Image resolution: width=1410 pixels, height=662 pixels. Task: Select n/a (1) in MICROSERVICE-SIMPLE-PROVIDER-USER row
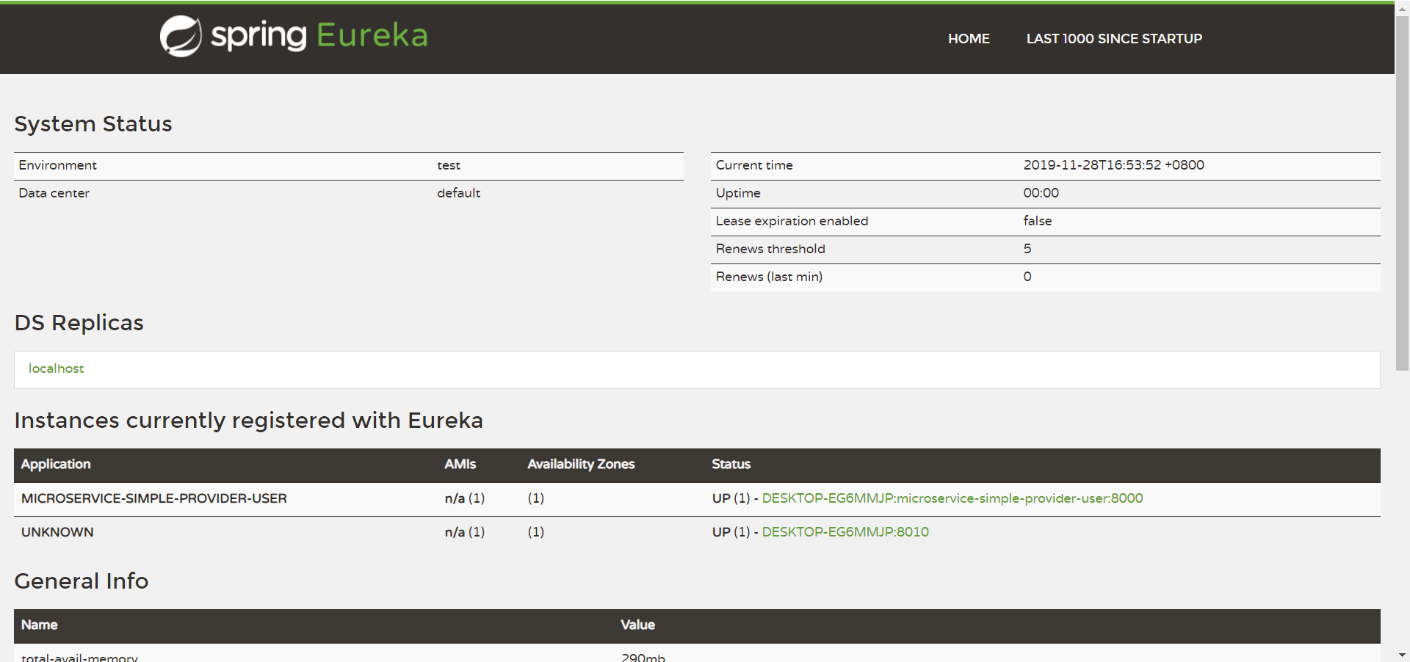coord(465,498)
